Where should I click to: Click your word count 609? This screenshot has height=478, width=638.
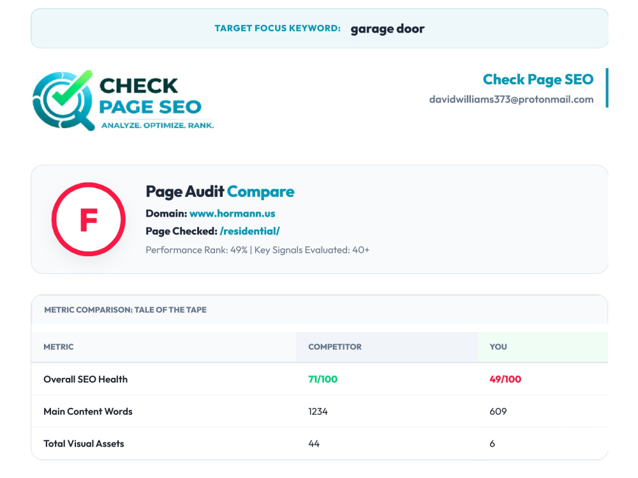(x=498, y=411)
